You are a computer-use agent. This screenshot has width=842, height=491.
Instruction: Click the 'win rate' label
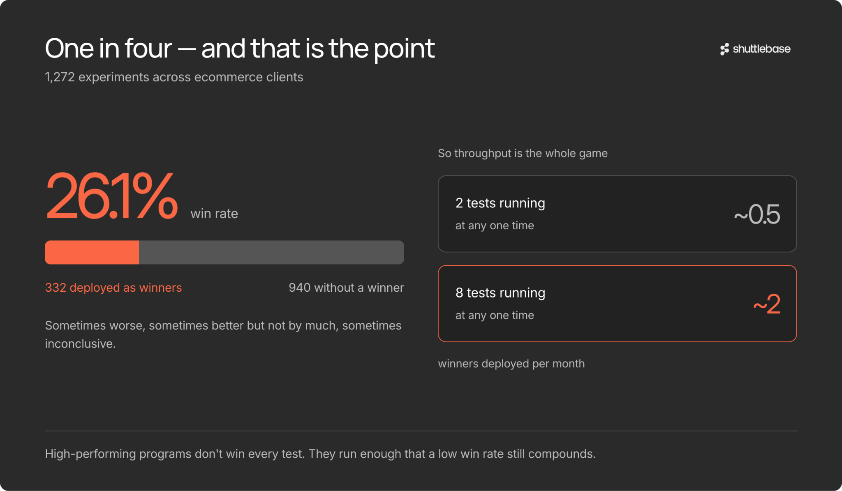point(214,214)
